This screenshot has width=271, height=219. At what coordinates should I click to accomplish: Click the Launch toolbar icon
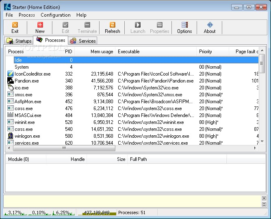tap(138, 28)
